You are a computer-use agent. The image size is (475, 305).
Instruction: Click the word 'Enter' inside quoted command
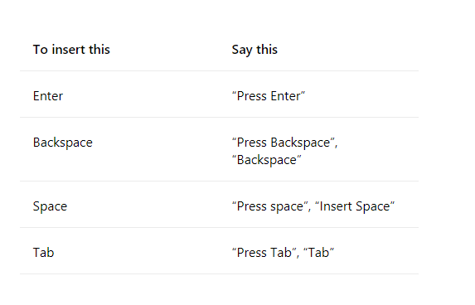point(285,96)
